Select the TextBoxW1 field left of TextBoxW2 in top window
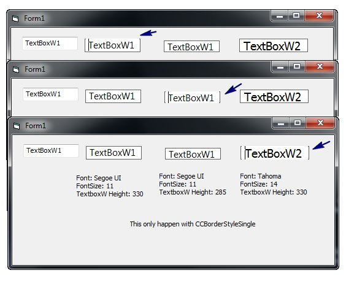Screen dimensions: 346x281 click(191, 47)
